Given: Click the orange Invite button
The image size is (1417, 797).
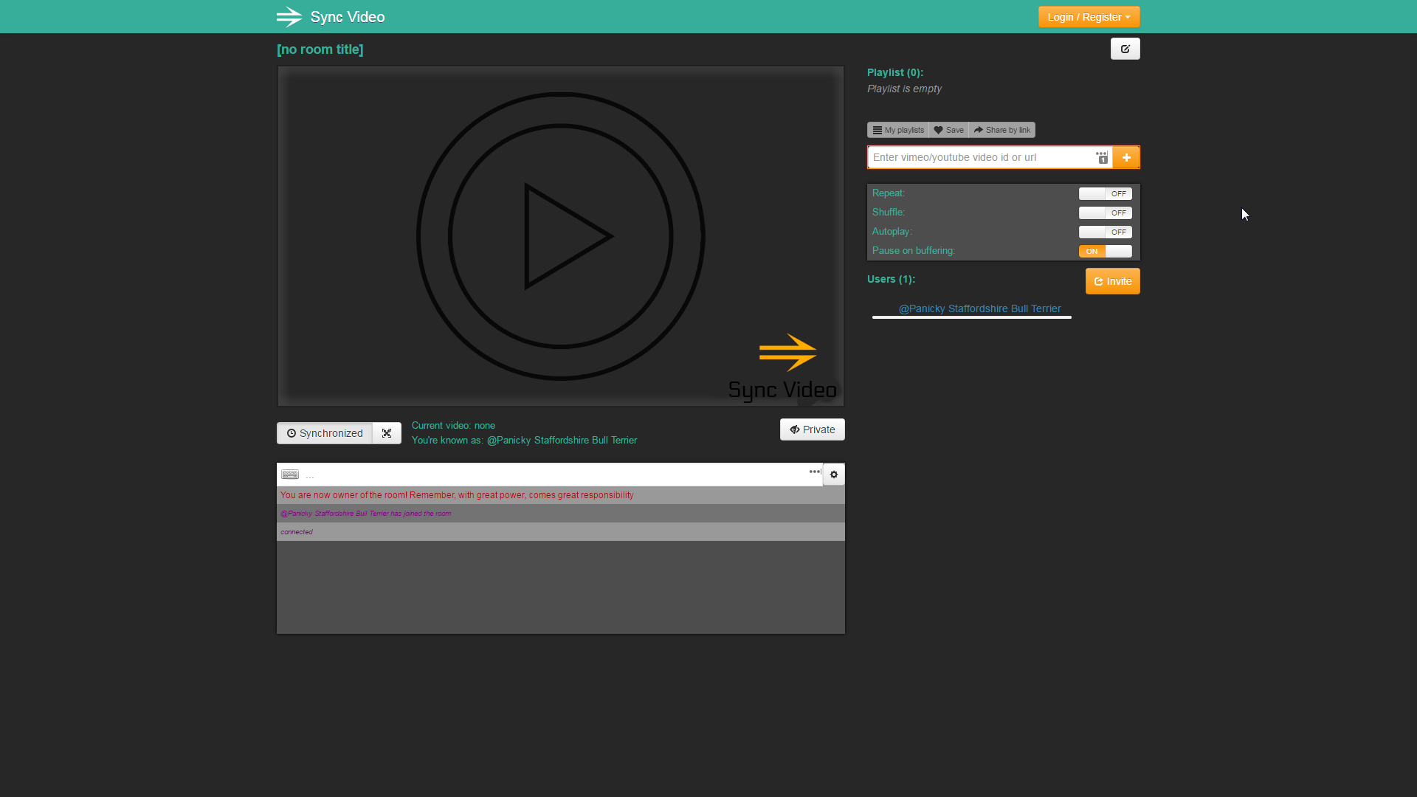Looking at the screenshot, I should click(1113, 281).
